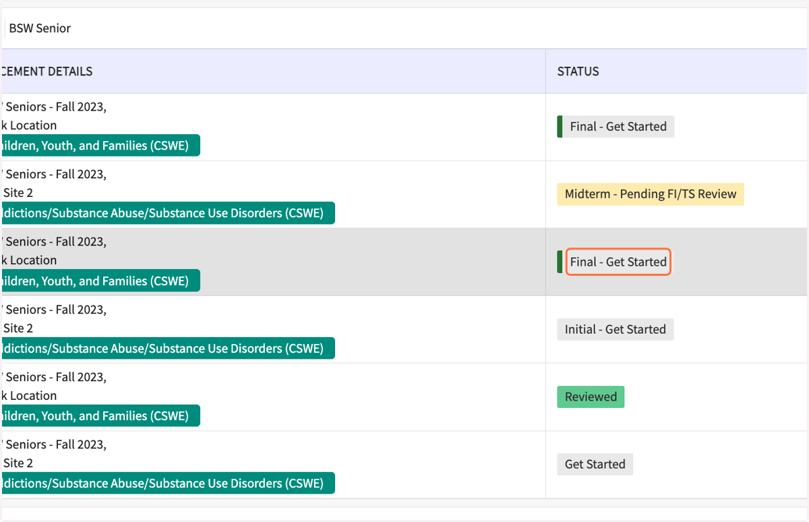Screen dimensions: 809x522
Task: Click the green "Reviewed" status badge
Action: (x=591, y=397)
